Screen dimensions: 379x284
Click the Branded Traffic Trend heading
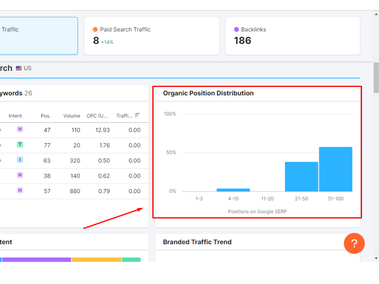tap(197, 242)
